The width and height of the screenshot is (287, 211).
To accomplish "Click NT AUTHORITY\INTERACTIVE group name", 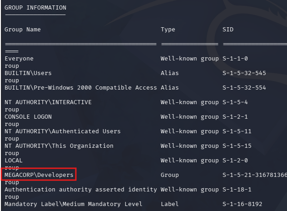I will coord(48,102).
